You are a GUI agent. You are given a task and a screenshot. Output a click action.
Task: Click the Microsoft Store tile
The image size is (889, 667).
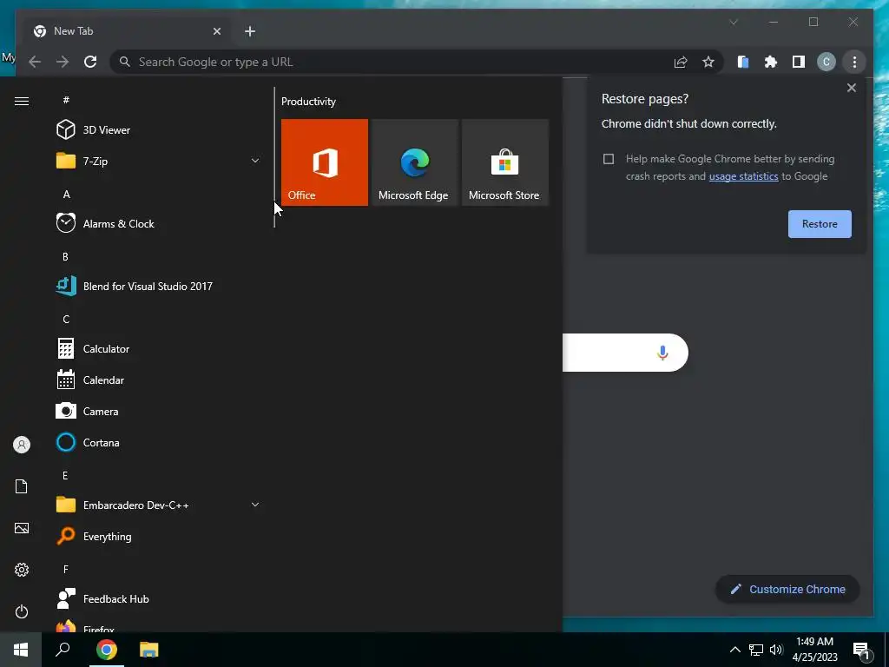[504, 162]
